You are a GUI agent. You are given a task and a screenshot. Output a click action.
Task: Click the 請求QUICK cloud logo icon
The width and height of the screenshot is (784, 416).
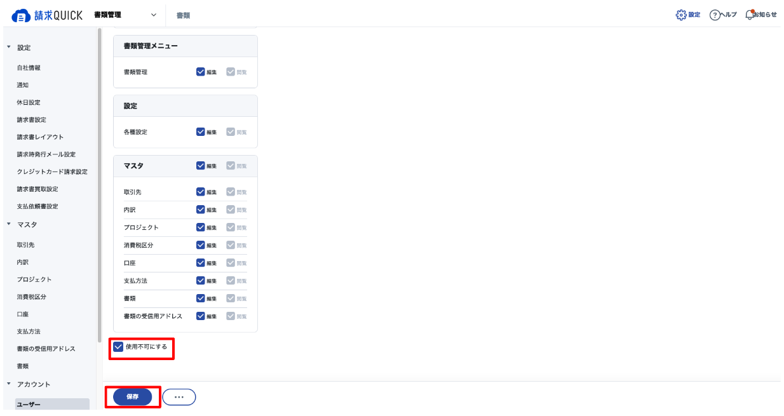click(x=22, y=15)
